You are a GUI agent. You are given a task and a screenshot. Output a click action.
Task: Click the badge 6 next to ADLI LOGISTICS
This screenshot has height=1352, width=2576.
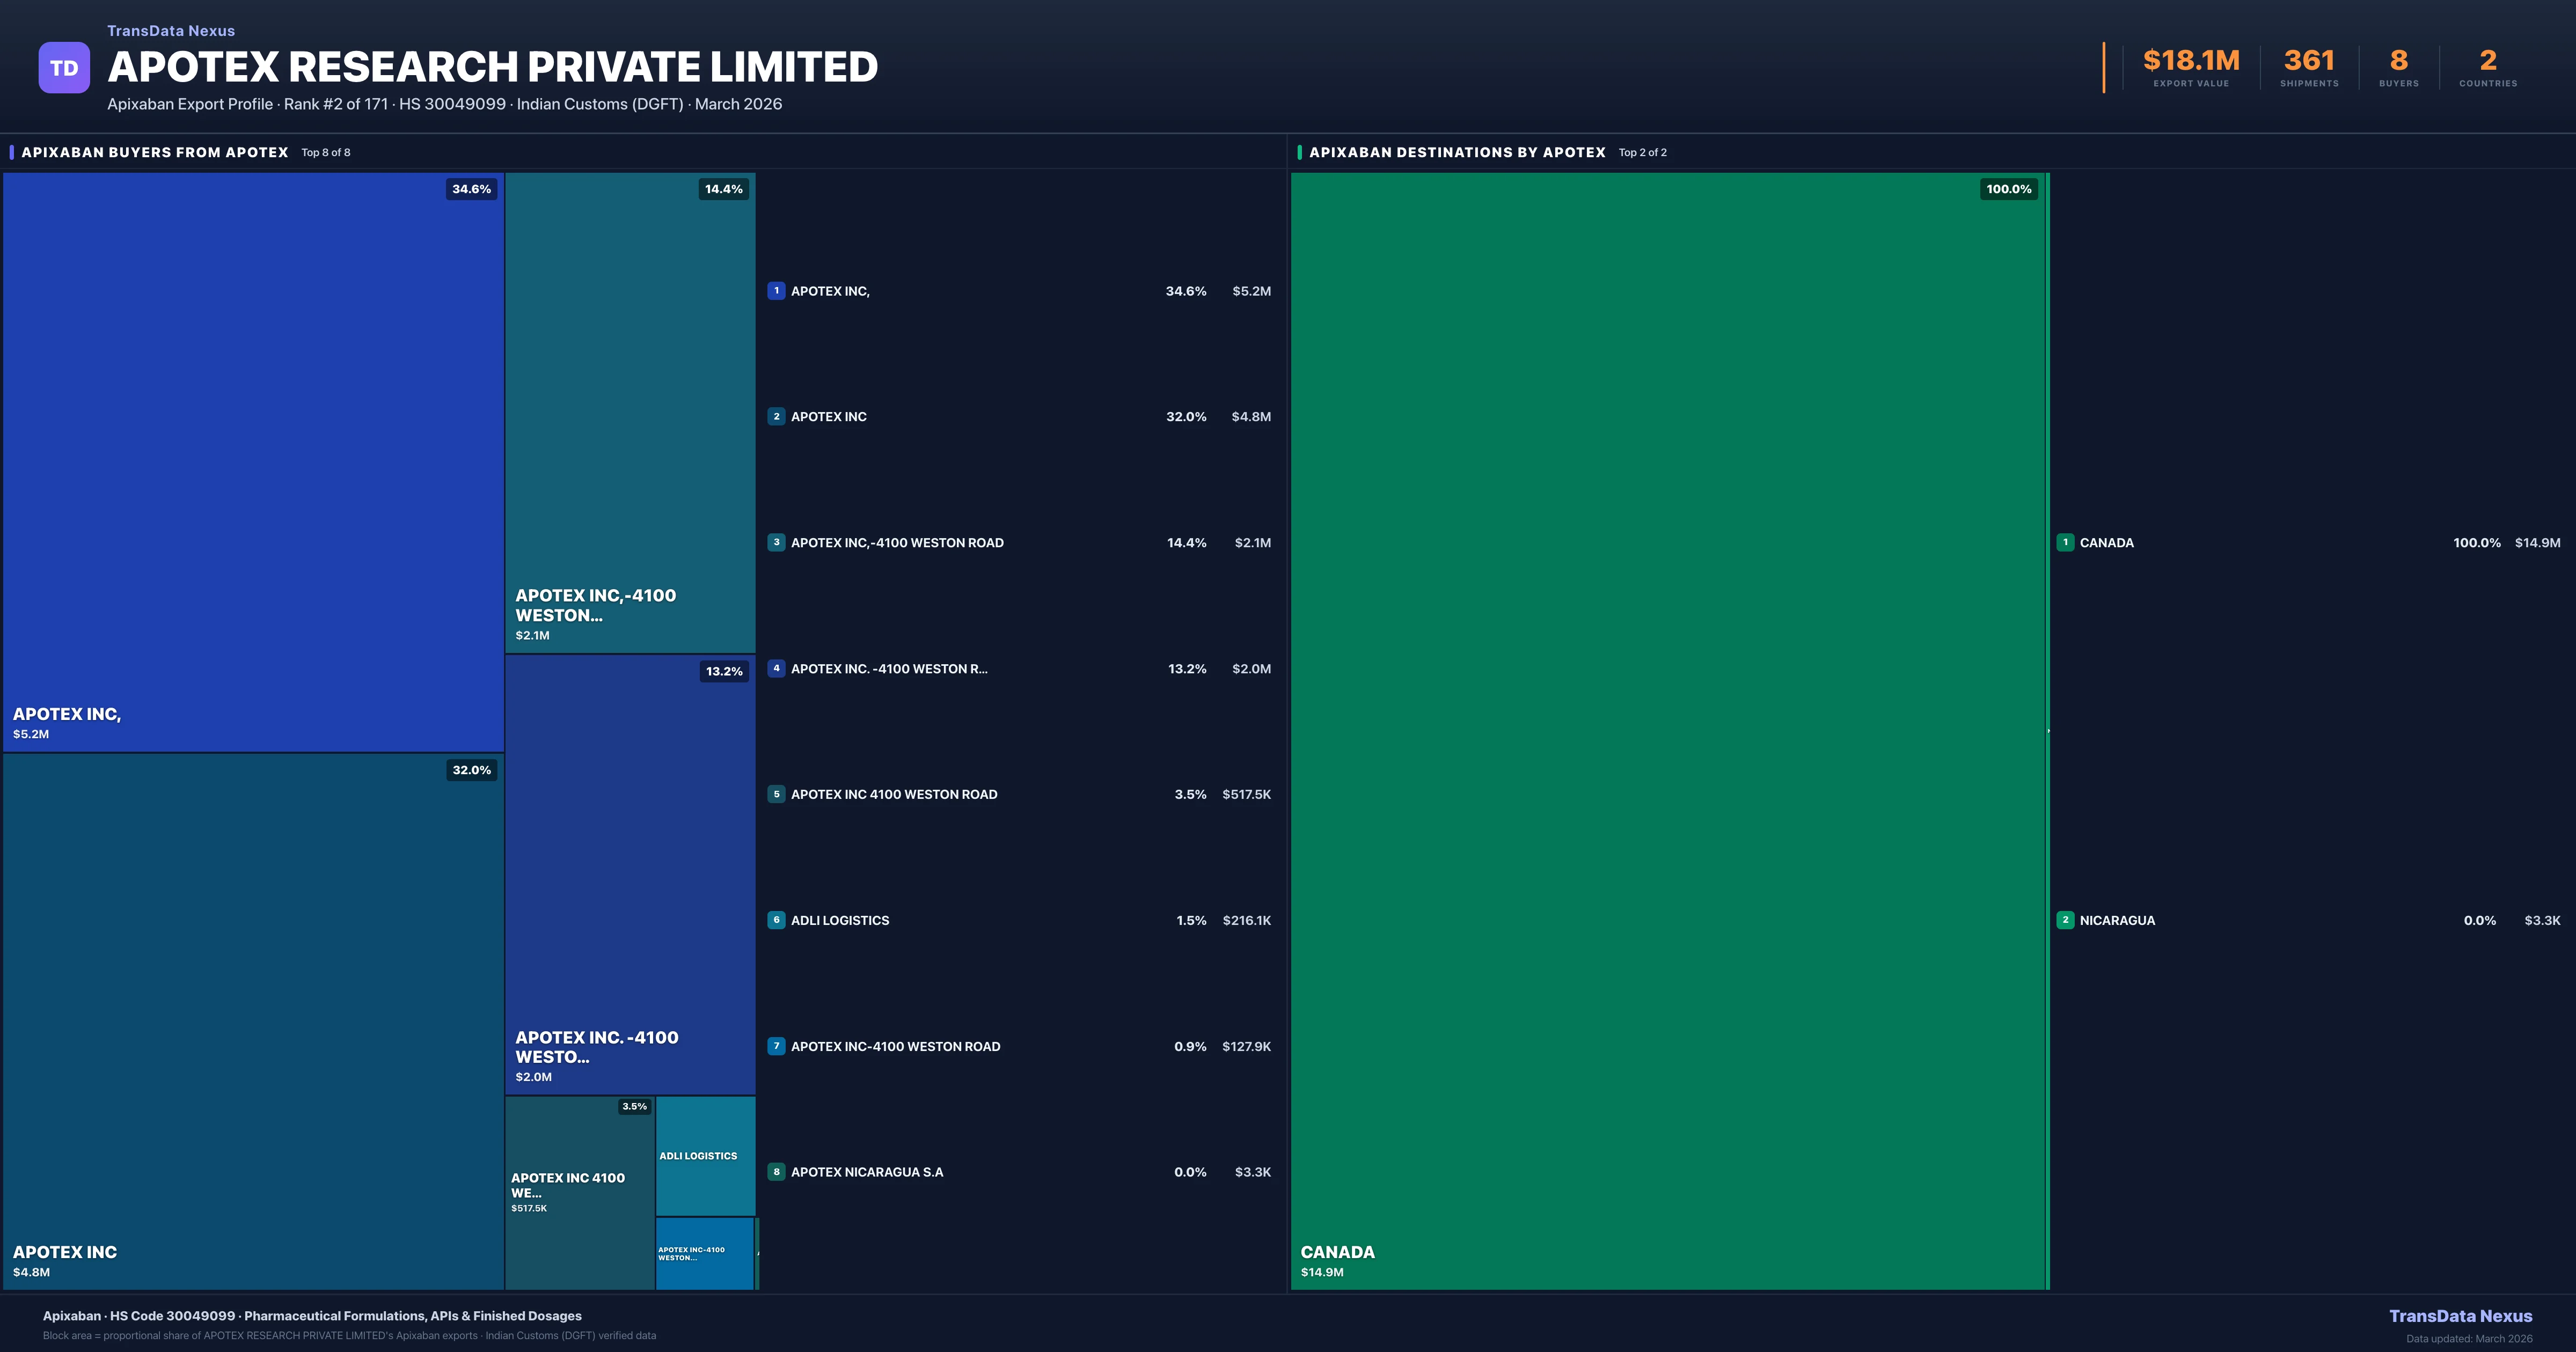(x=777, y=920)
